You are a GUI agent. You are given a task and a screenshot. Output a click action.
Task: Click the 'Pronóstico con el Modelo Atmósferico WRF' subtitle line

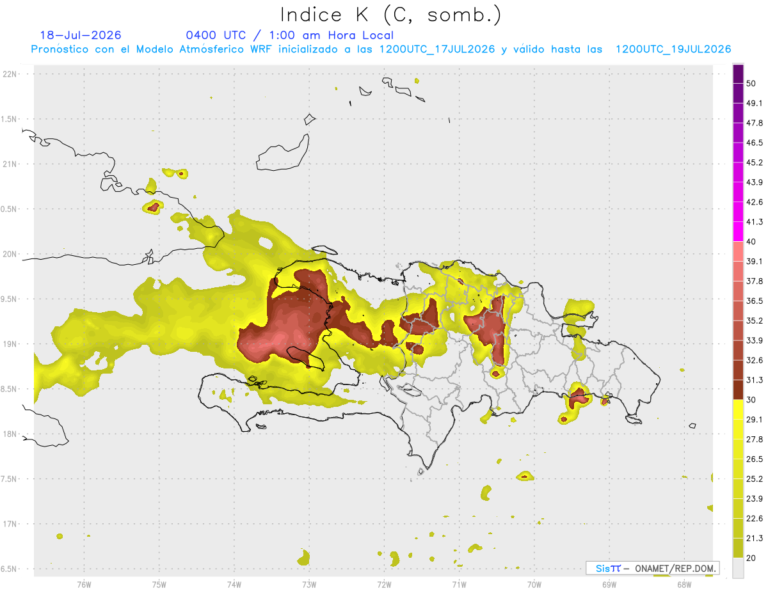click(x=381, y=49)
